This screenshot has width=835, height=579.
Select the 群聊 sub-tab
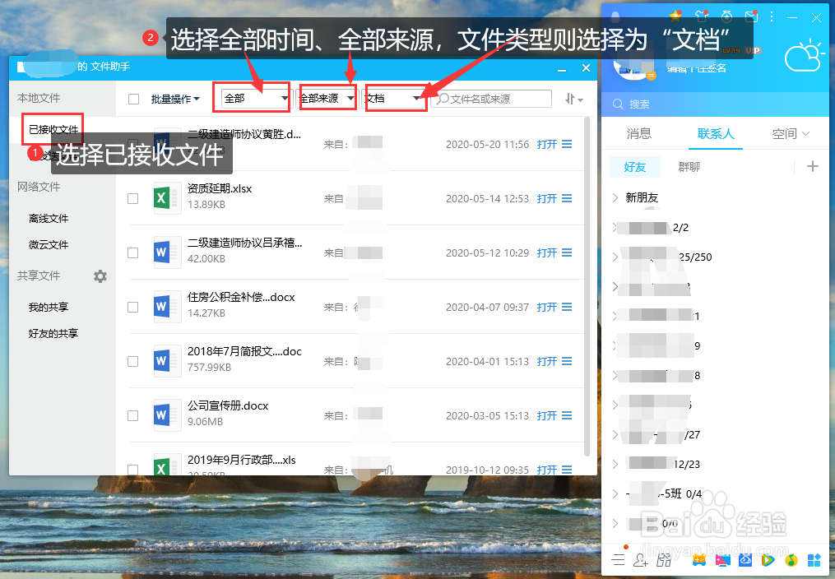point(689,167)
